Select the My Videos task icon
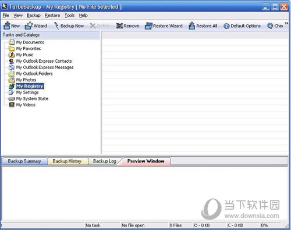 pos(12,105)
